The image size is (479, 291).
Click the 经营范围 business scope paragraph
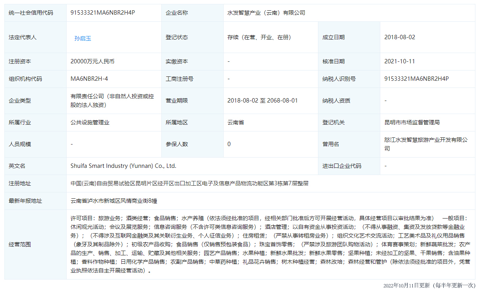(x=270, y=244)
